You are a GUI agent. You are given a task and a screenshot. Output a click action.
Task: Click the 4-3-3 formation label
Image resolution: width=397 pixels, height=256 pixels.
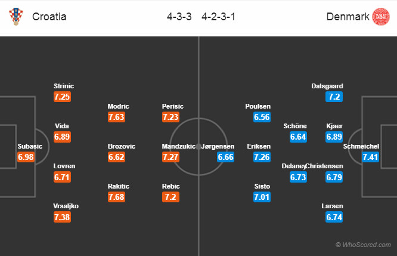click(x=179, y=17)
